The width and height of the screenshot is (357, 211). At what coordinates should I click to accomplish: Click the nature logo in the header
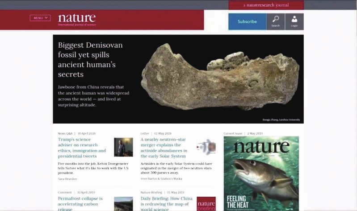(x=77, y=20)
